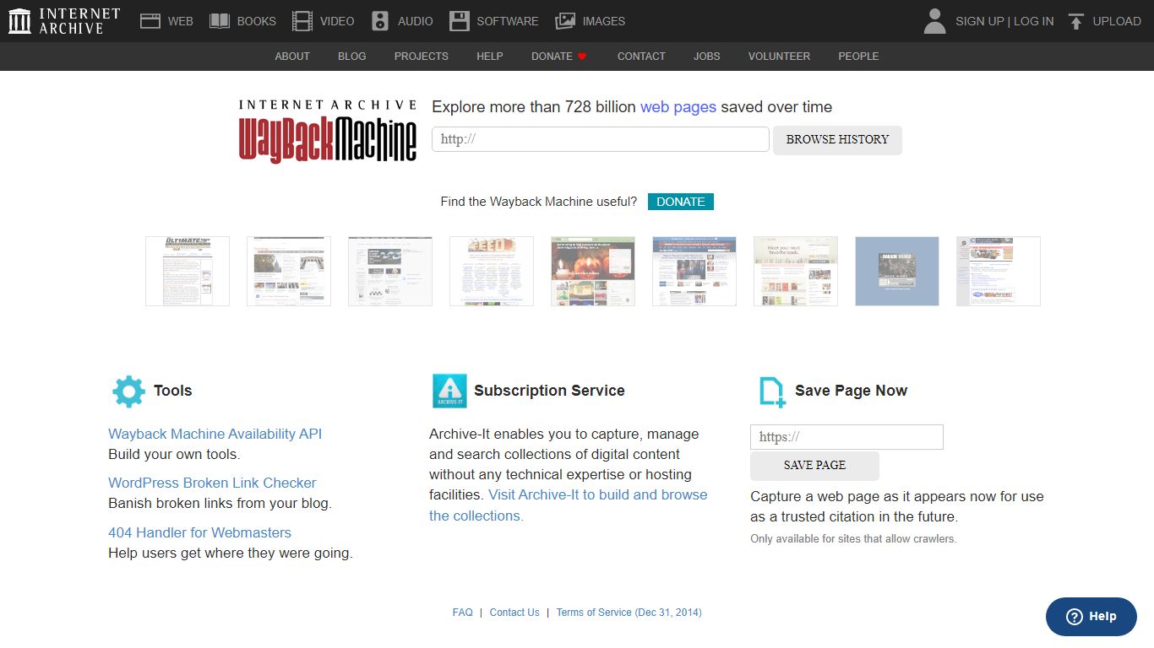Click the Subscription Service heading
Viewport: 1154px width, 648px height.
(549, 391)
